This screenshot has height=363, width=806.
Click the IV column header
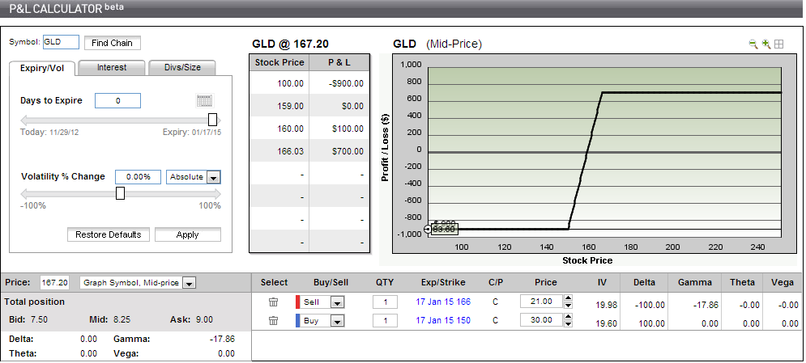[x=602, y=282]
